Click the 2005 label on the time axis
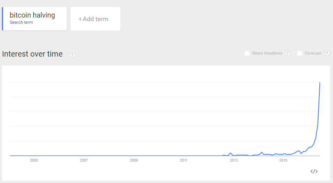Screen dimensions: 333x183 pyautogui.click(x=34, y=160)
